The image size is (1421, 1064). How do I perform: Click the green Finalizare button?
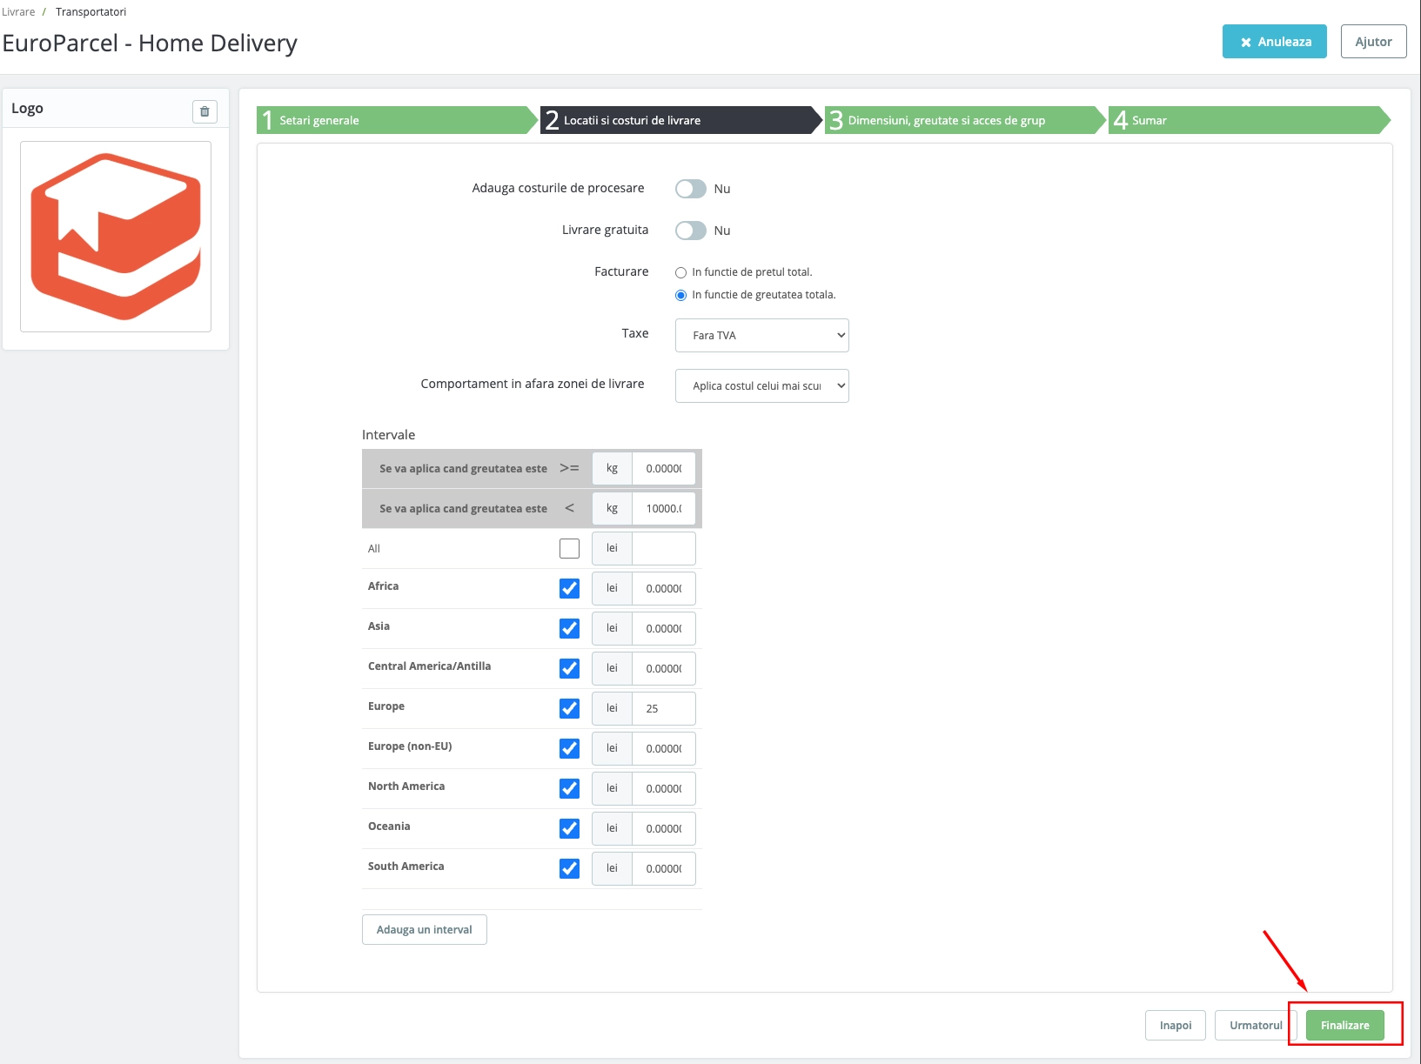point(1345,1025)
